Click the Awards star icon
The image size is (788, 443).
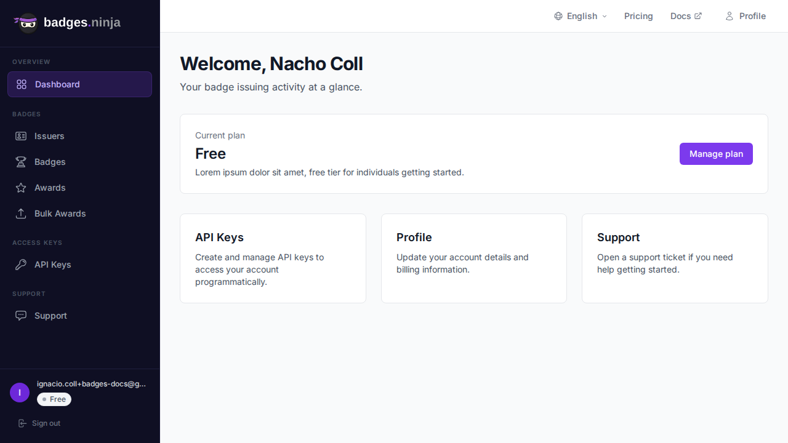(x=21, y=188)
